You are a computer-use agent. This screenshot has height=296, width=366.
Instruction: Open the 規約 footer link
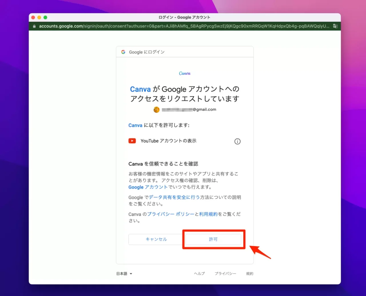pos(250,274)
